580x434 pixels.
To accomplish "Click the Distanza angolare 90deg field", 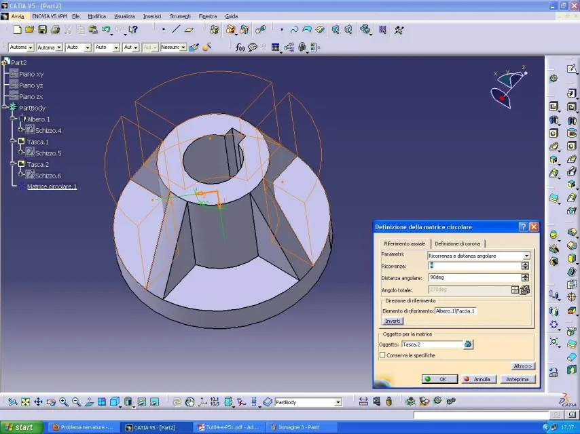I will pos(475,277).
